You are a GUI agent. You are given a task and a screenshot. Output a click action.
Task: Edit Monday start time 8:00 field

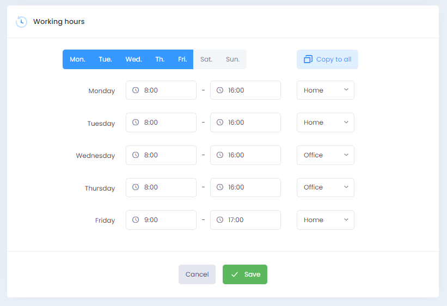[161, 90]
